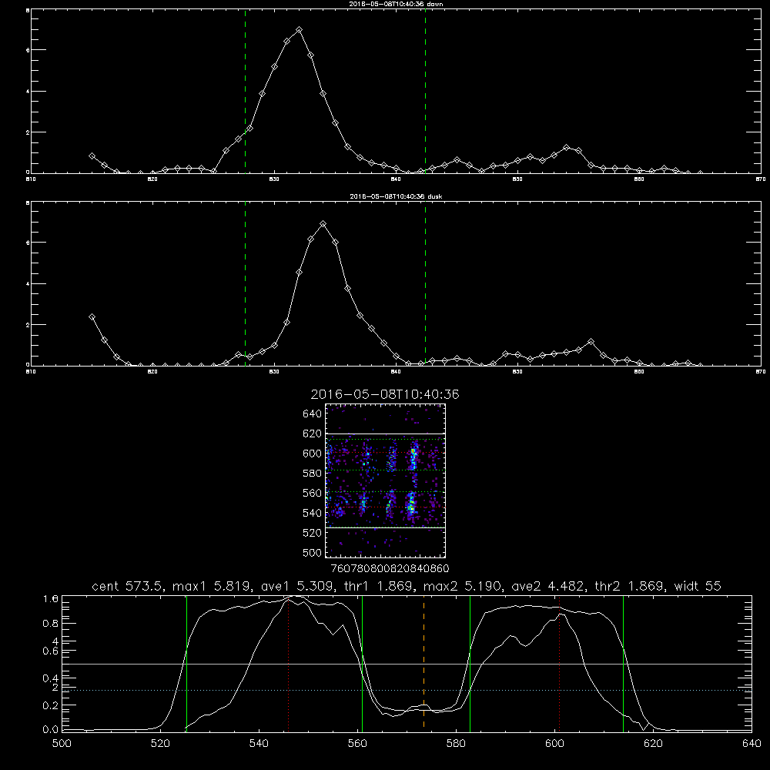Viewport: 770px width, 770px height.
Task: Click the dawn plot title text
Action: click(396, 4)
